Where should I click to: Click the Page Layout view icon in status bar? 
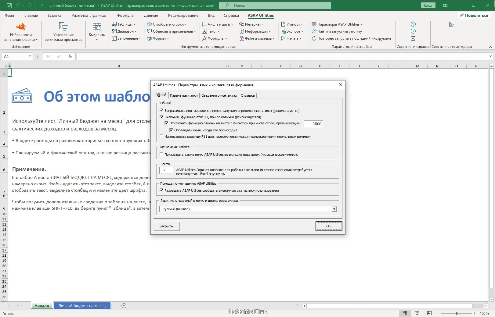coord(417,313)
